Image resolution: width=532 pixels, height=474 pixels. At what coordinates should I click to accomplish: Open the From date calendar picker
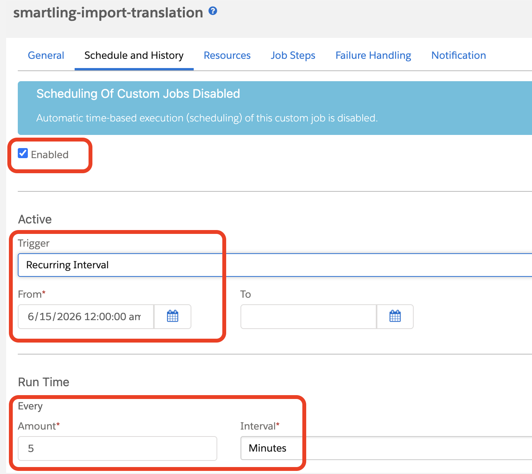coord(172,316)
